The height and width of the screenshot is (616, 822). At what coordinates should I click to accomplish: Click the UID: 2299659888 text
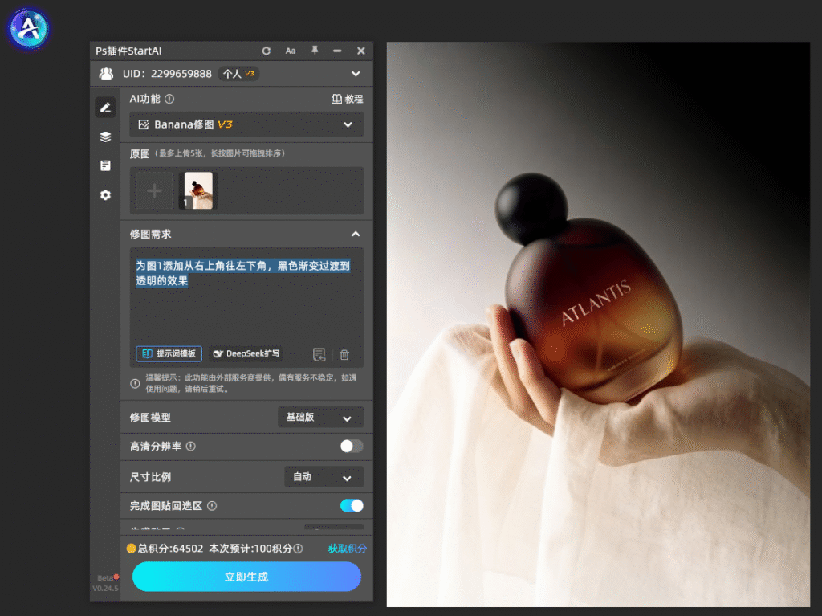pyautogui.click(x=167, y=74)
